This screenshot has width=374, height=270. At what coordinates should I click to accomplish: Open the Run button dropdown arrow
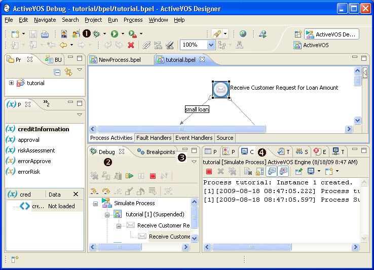click(123, 34)
